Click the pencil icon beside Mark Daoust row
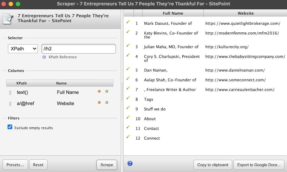The image size is (287, 172). [128, 22]
